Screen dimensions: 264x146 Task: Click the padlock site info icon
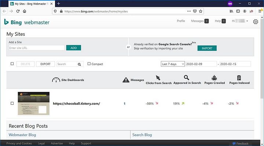[x=61, y=11]
